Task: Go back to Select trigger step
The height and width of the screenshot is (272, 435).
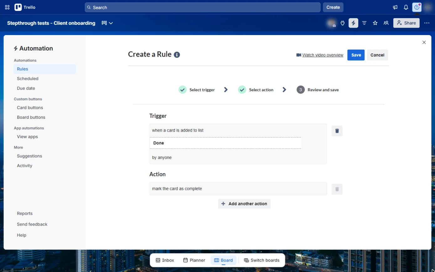Action: (197, 90)
